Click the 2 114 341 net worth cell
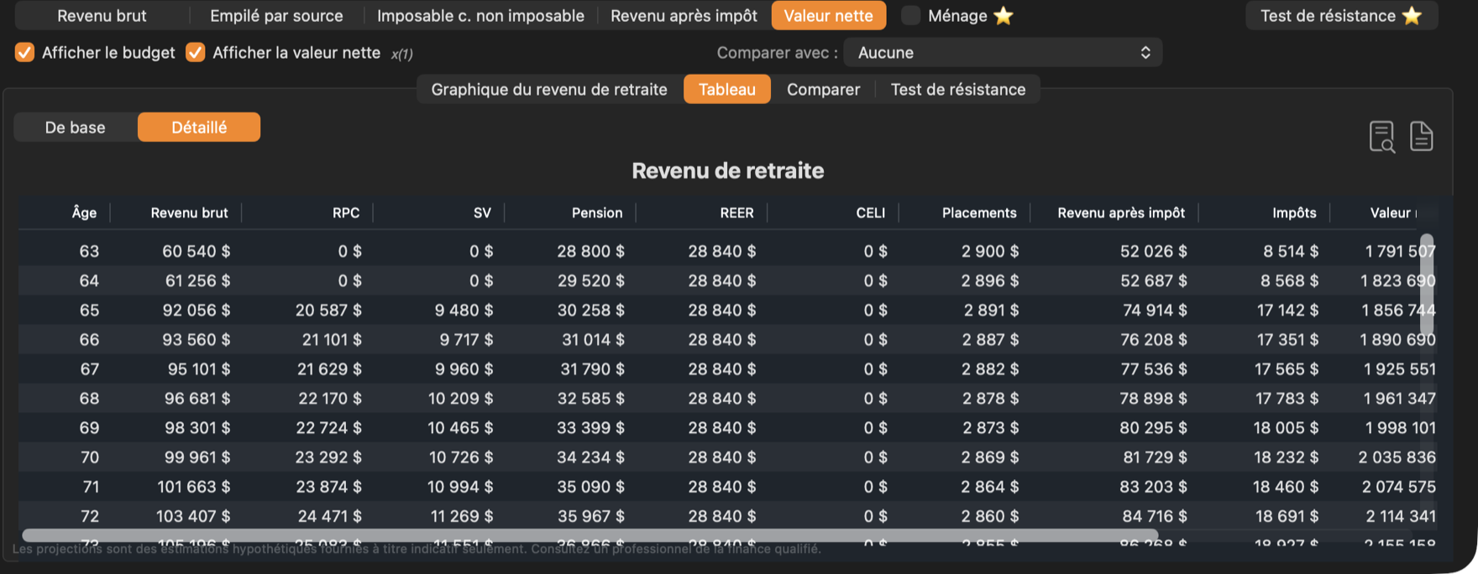1478x574 pixels. (1400, 515)
